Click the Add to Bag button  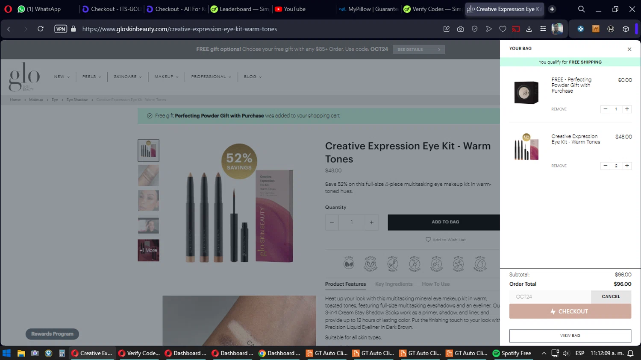tap(444, 222)
